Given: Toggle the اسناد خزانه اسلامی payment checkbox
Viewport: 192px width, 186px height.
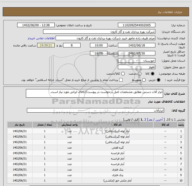Looking at the screenshot, I should (121, 80).
